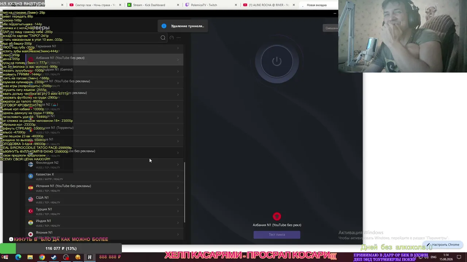Click the Japan flag icon
Screen dimensions: 467x262
pos(31,234)
